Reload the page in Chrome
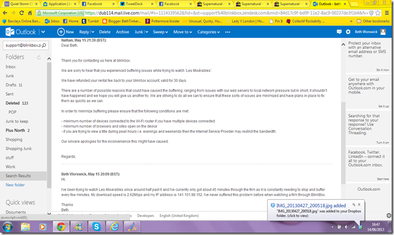 [21, 13]
